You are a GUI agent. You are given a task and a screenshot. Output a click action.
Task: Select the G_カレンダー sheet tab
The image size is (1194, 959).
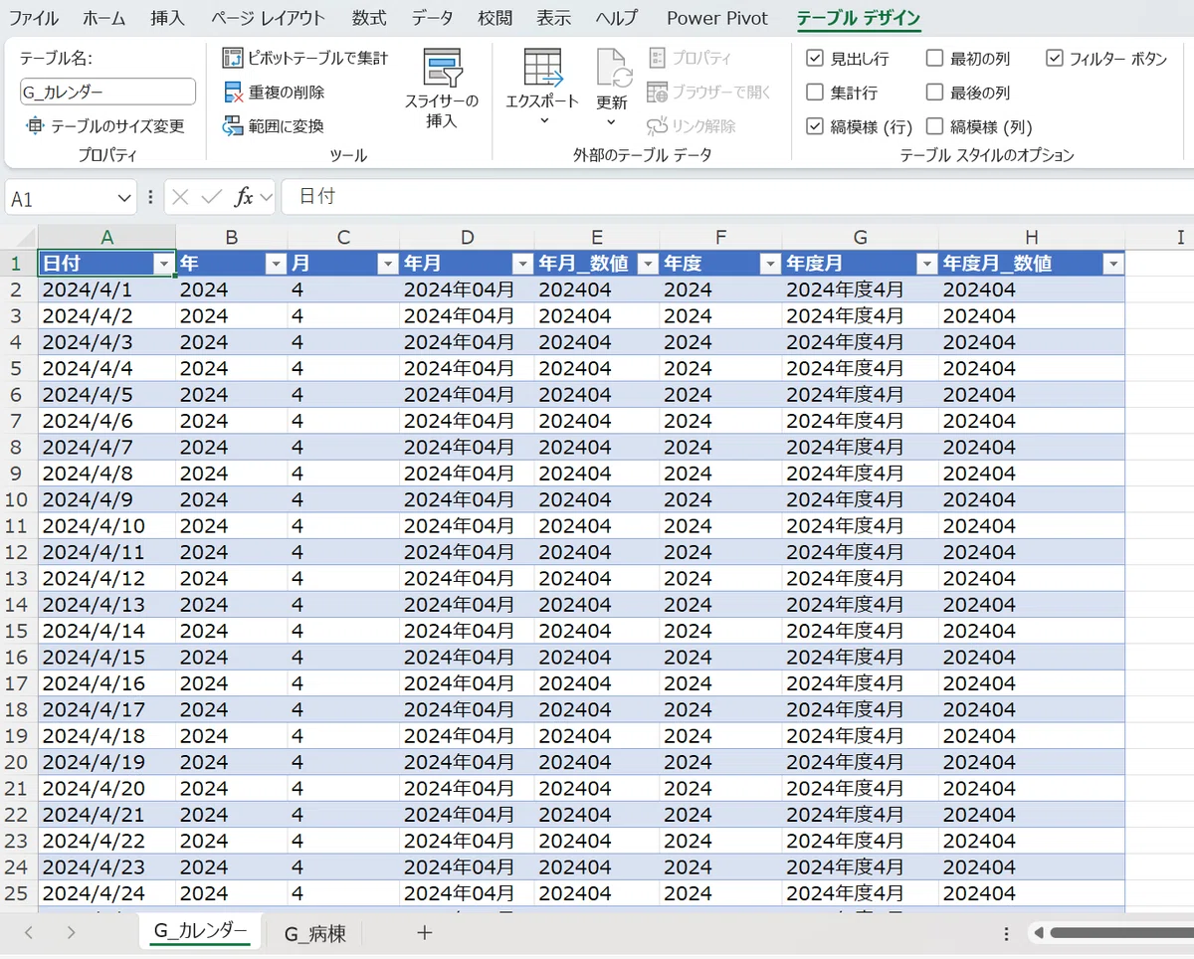coord(200,931)
